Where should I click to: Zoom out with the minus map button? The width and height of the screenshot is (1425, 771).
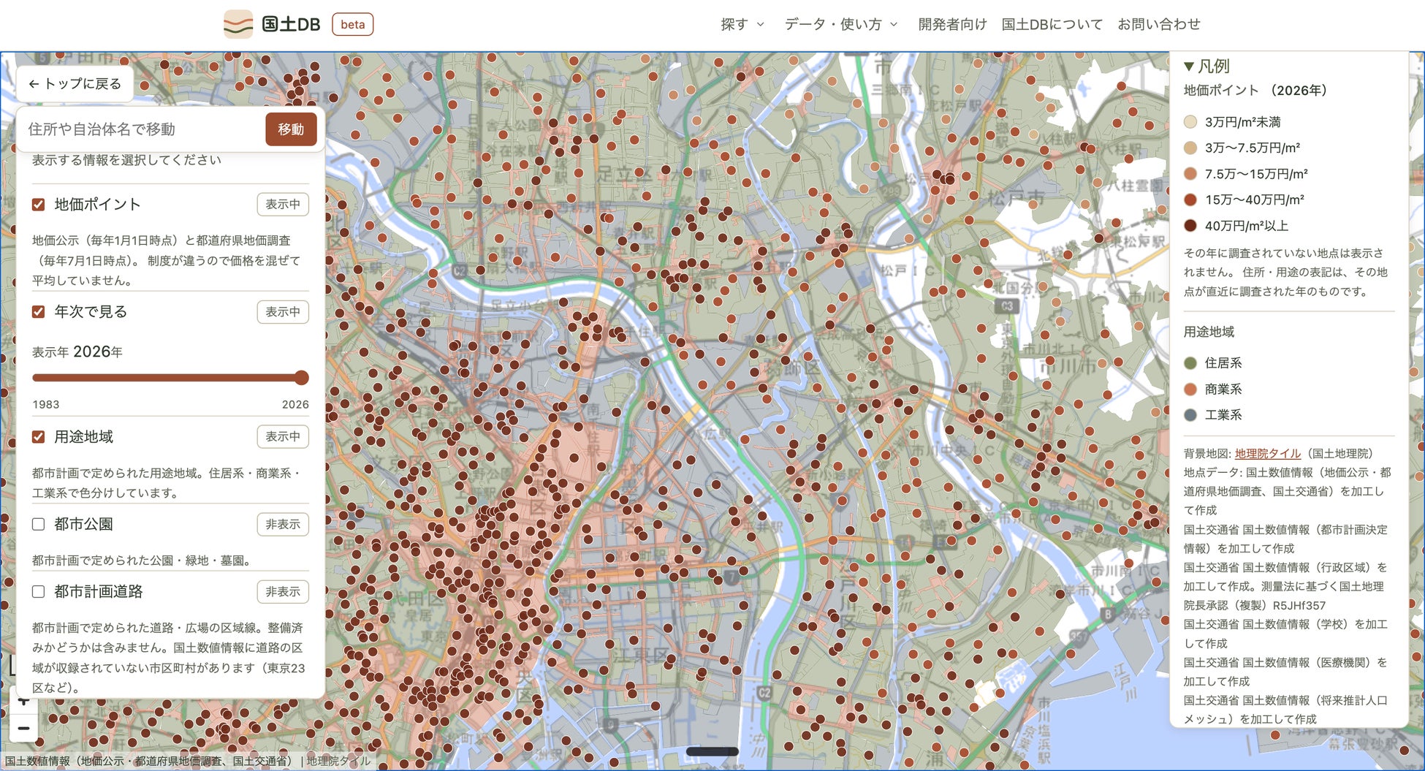point(23,729)
